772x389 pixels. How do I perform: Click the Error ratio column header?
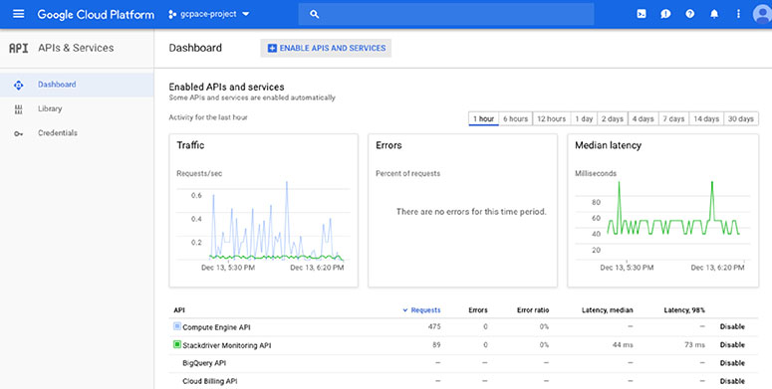pos(533,310)
